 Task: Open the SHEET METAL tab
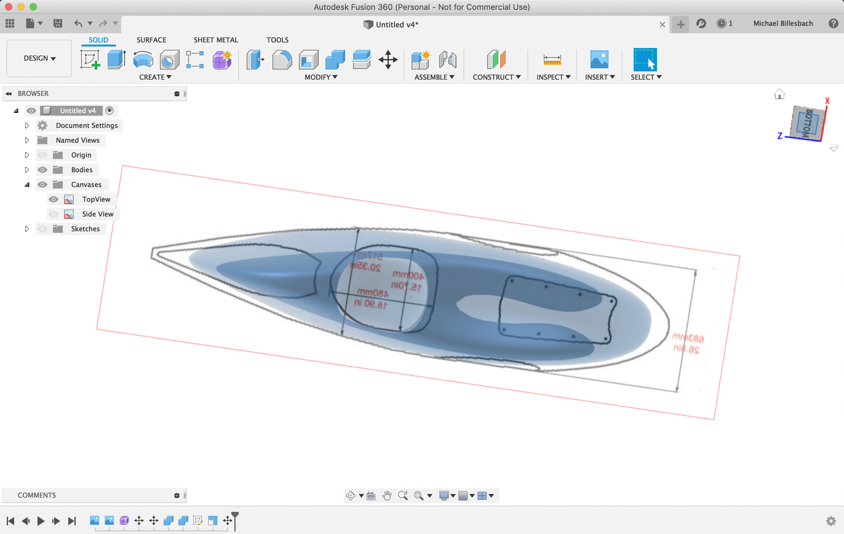[216, 40]
